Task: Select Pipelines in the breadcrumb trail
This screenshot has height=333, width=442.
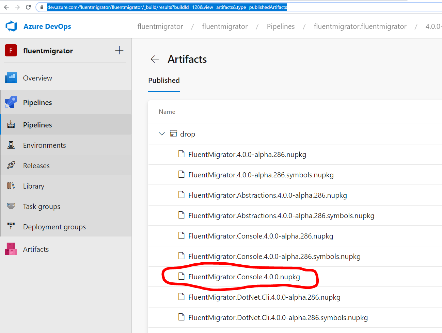Action: pyautogui.click(x=281, y=26)
